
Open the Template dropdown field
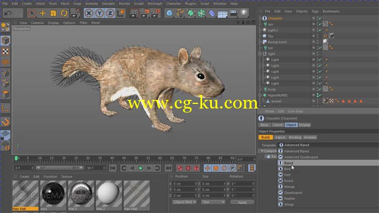pos(328,145)
